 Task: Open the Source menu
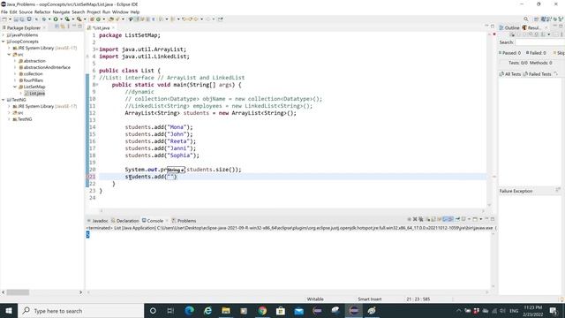coord(26,11)
